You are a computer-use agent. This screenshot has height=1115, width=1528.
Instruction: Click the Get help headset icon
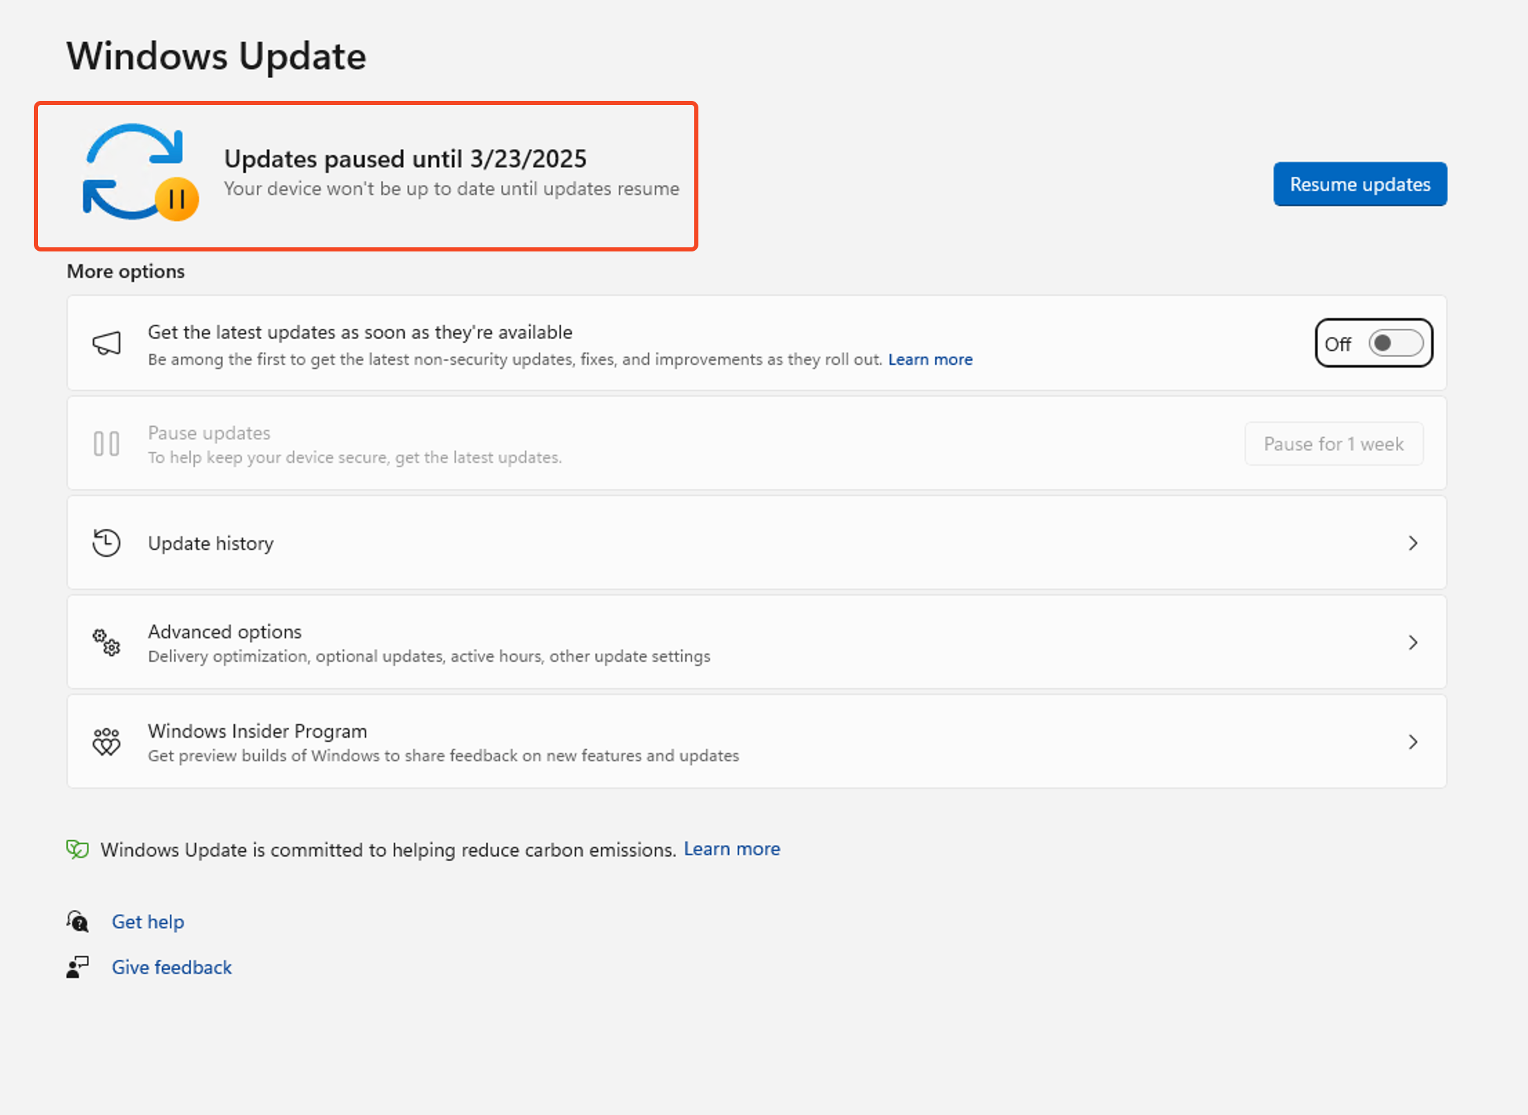click(77, 922)
